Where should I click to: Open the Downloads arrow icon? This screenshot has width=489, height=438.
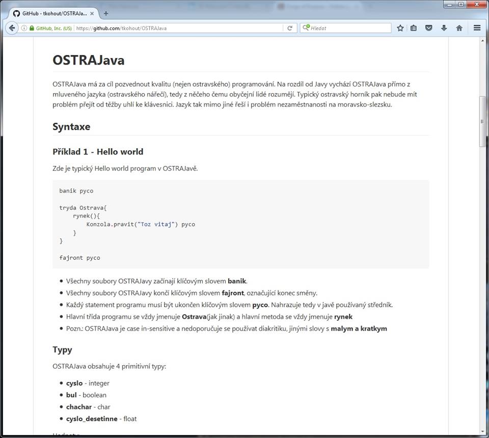click(444, 28)
